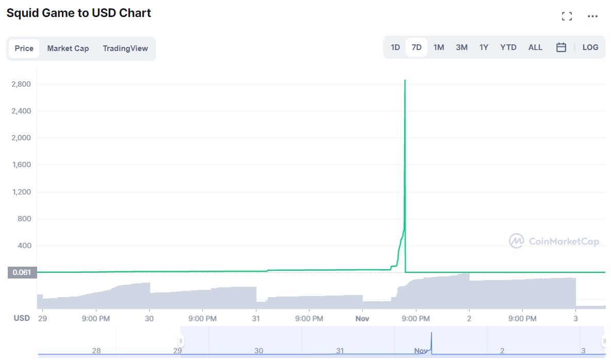
Task: Open the calendar date range picker
Action: tap(561, 47)
